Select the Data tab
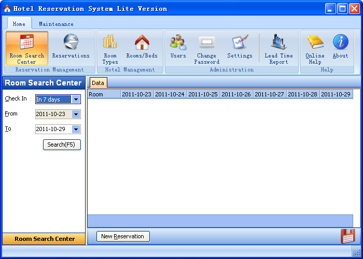The height and width of the screenshot is (259, 363). [x=98, y=83]
